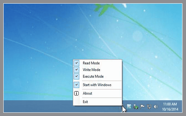Click the 10/16/2014 date in taskbar
The height and width of the screenshot is (116, 186).
[170, 109]
